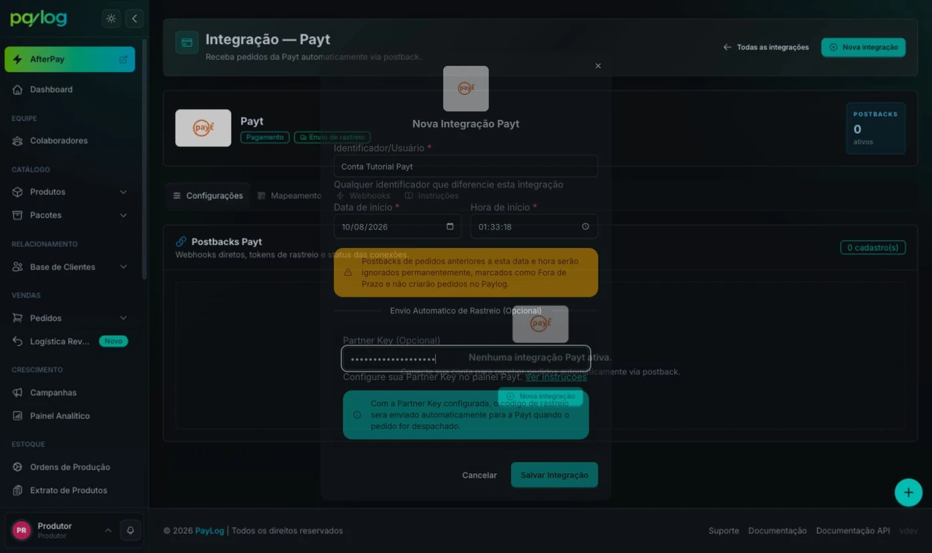Click the 0 cadastro(s) badge
This screenshot has height=553, width=932.
tap(873, 248)
